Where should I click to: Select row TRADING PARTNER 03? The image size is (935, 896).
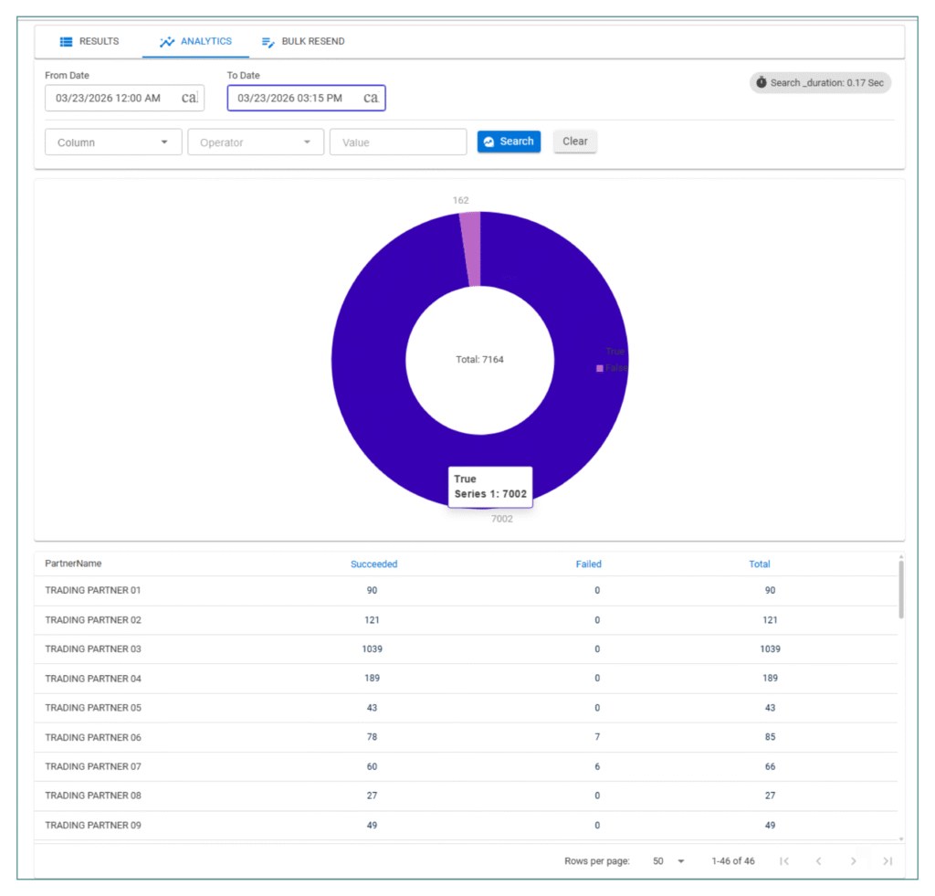click(467, 649)
